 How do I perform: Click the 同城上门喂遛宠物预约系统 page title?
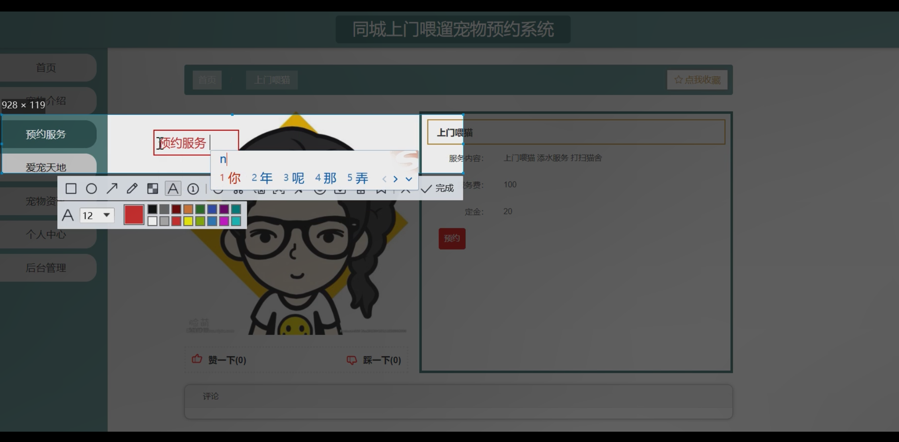(453, 29)
